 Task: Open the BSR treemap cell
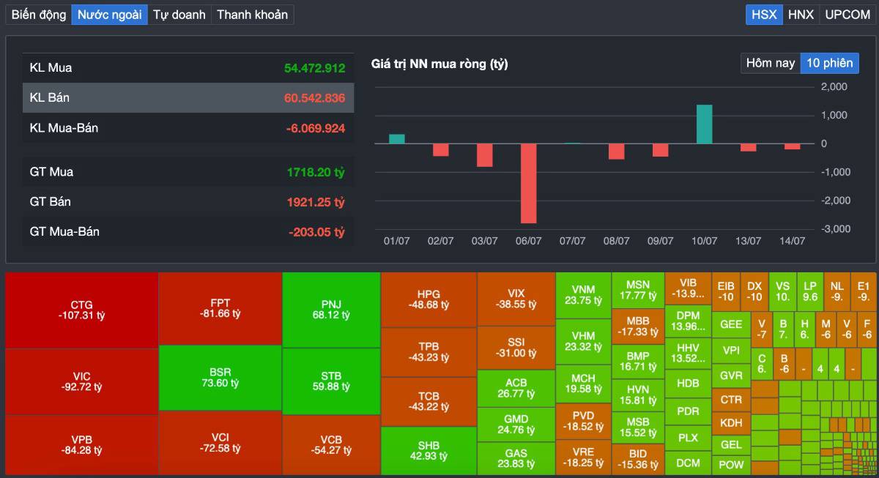pyautogui.click(x=220, y=378)
